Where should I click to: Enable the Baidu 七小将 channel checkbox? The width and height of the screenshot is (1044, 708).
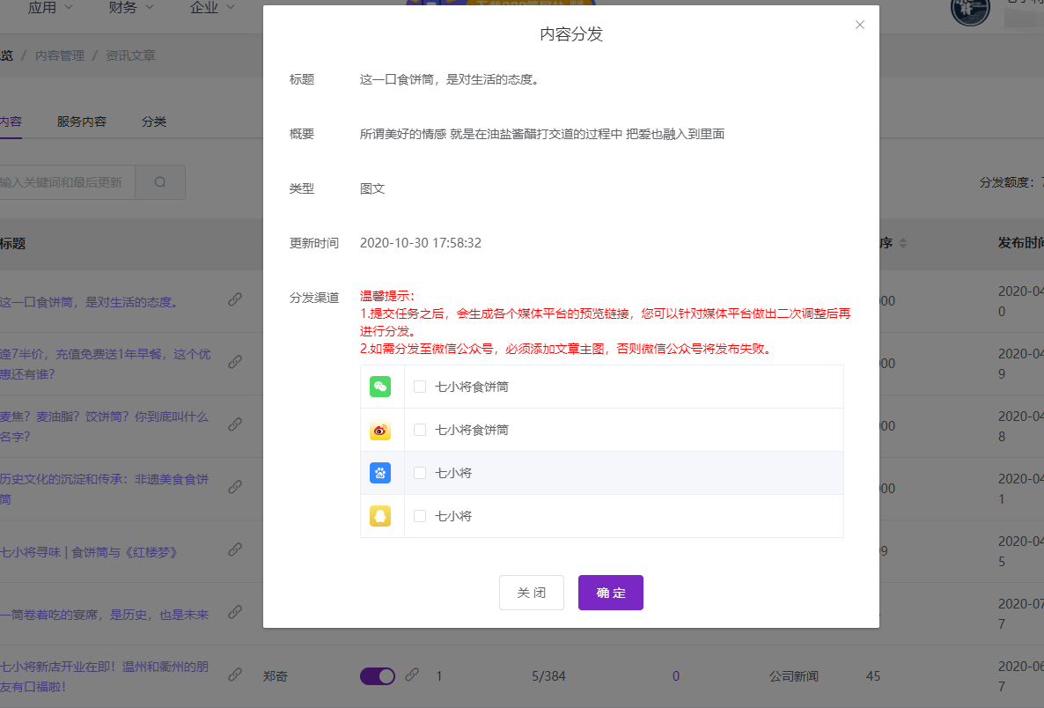420,473
